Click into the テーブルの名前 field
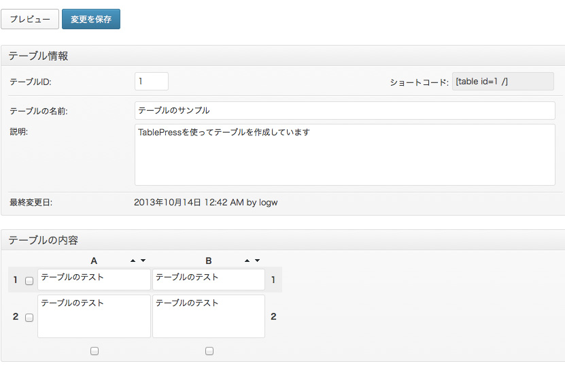This screenshot has width=565, height=368. pos(345,110)
